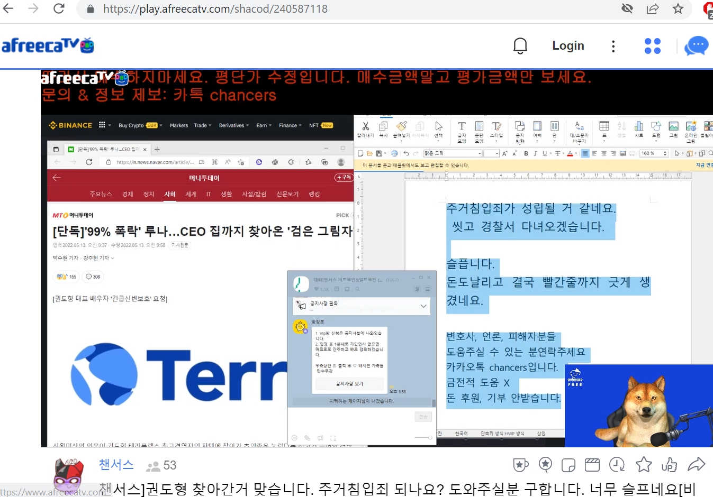Expand Finance dropdown on Binance
The image size is (713, 497).
click(290, 125)
